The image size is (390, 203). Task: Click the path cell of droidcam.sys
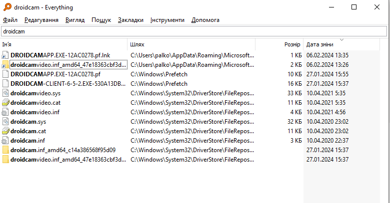click(192, 122)
